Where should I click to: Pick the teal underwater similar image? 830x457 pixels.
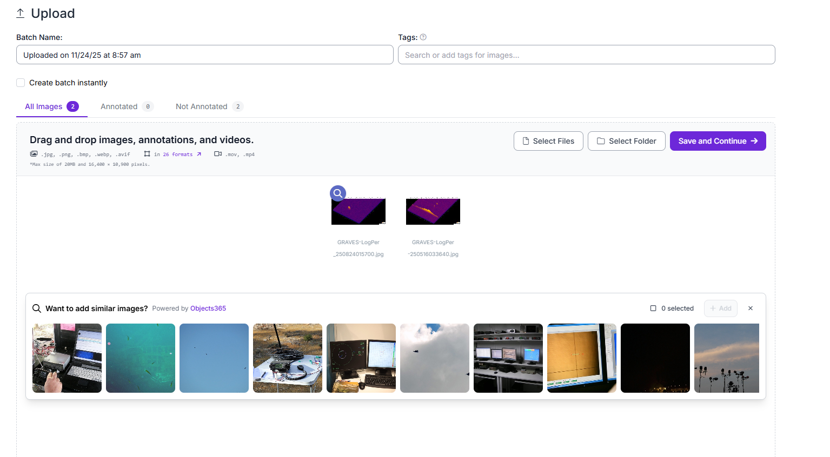141,358
